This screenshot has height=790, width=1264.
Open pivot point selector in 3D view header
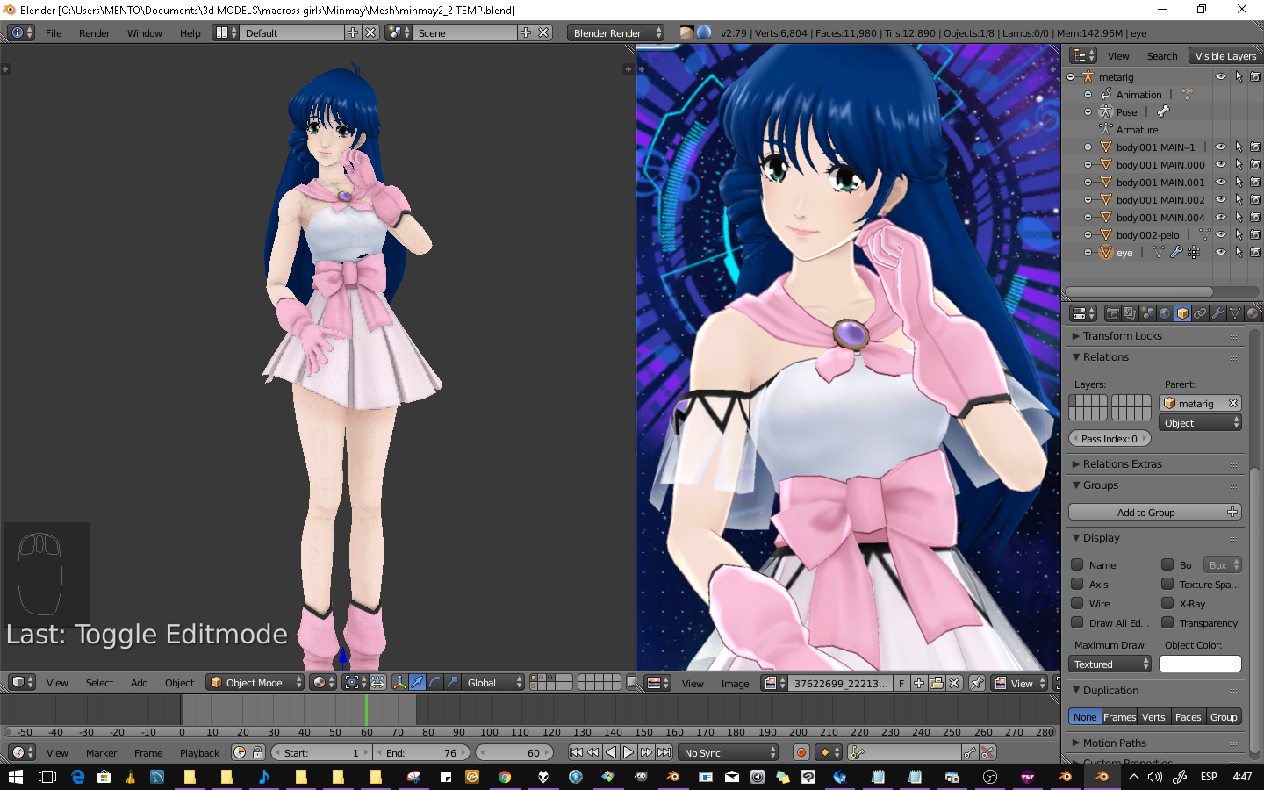355,682
